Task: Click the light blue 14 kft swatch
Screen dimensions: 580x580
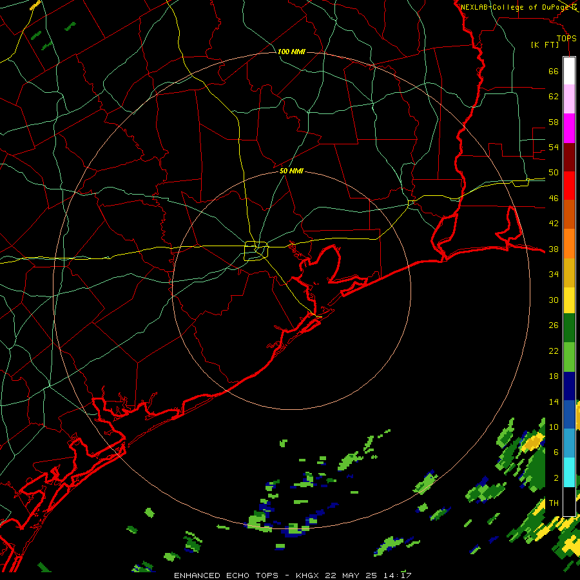Action: click(x=569, y=443)
